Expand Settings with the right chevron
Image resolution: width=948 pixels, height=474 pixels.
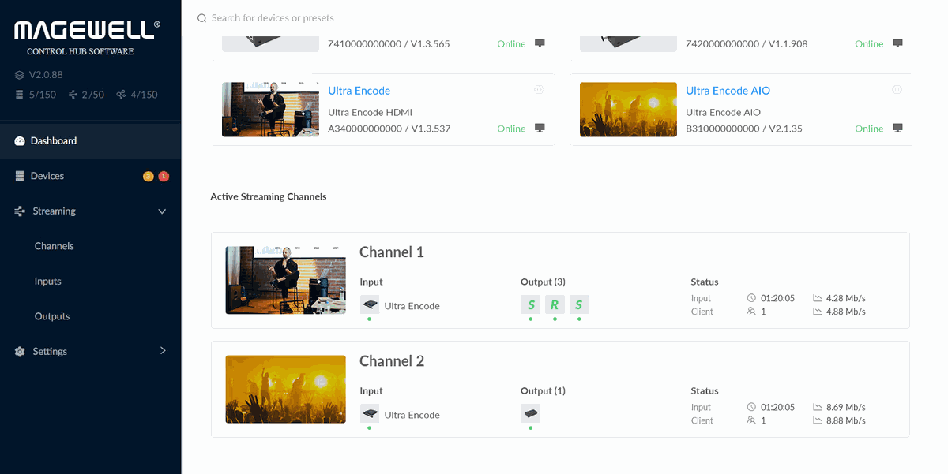pos(163,350)
